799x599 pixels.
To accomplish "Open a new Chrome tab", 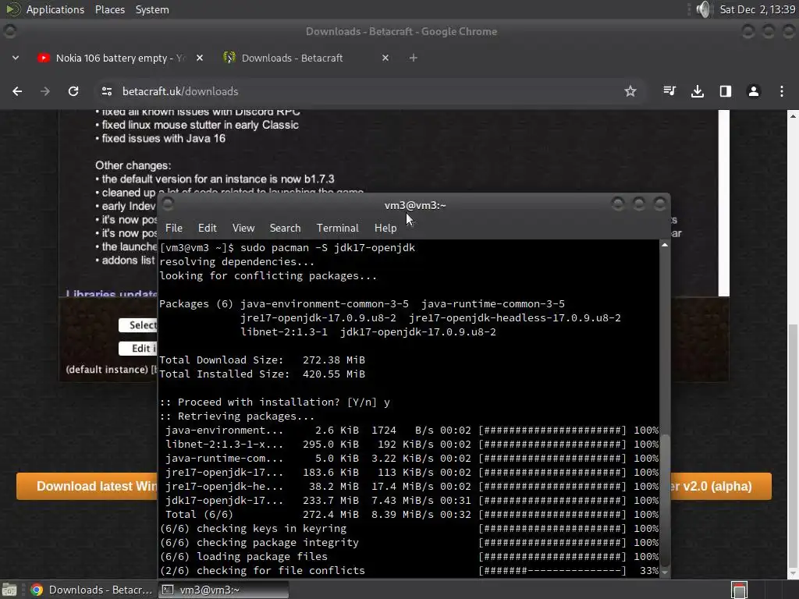I will [414, 58].
